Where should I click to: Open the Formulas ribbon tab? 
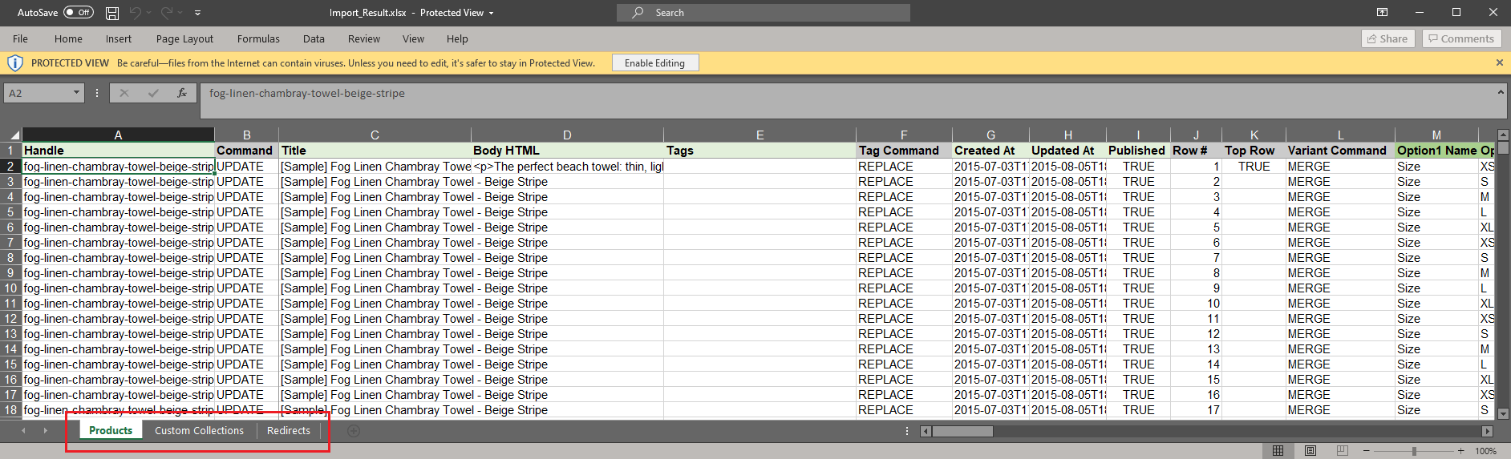coord(258,38)
